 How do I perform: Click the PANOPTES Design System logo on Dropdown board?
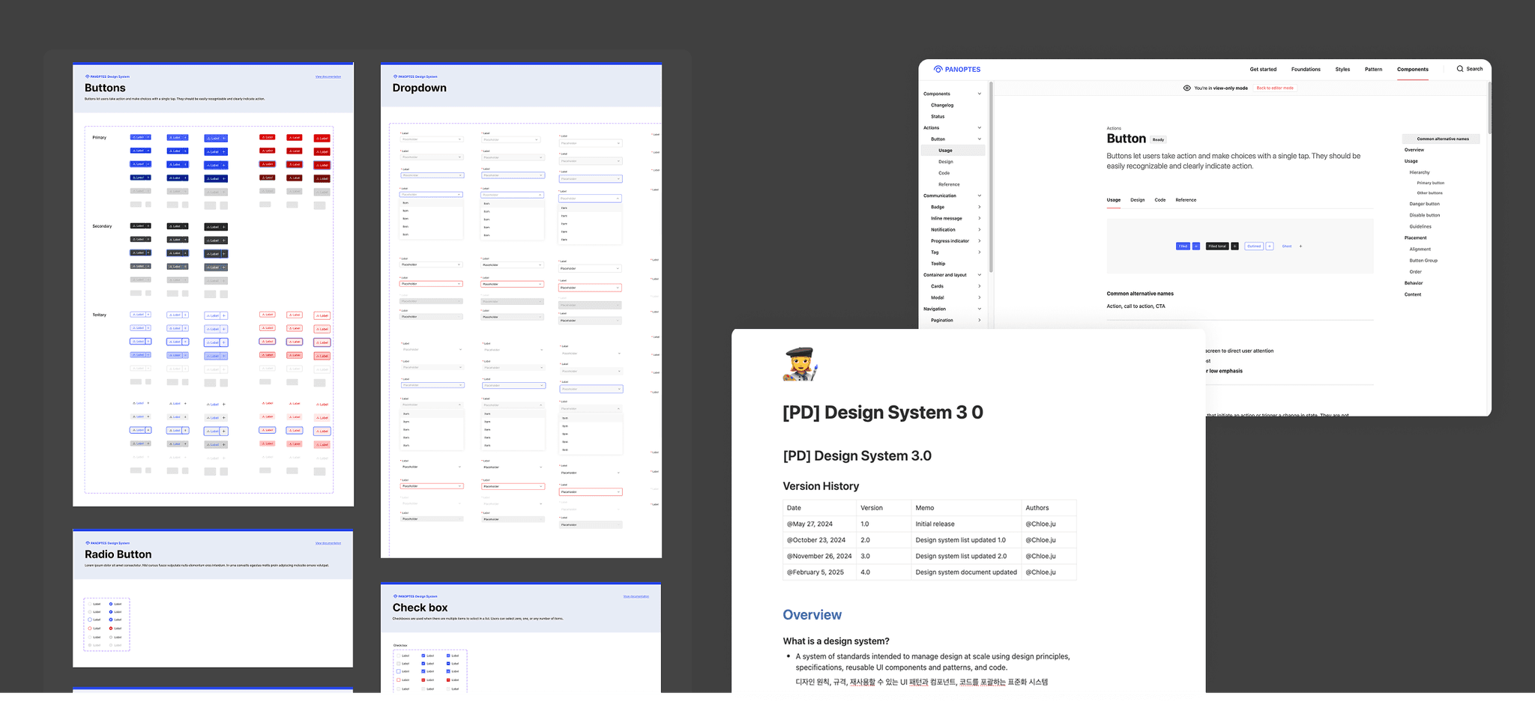point(415,76)
